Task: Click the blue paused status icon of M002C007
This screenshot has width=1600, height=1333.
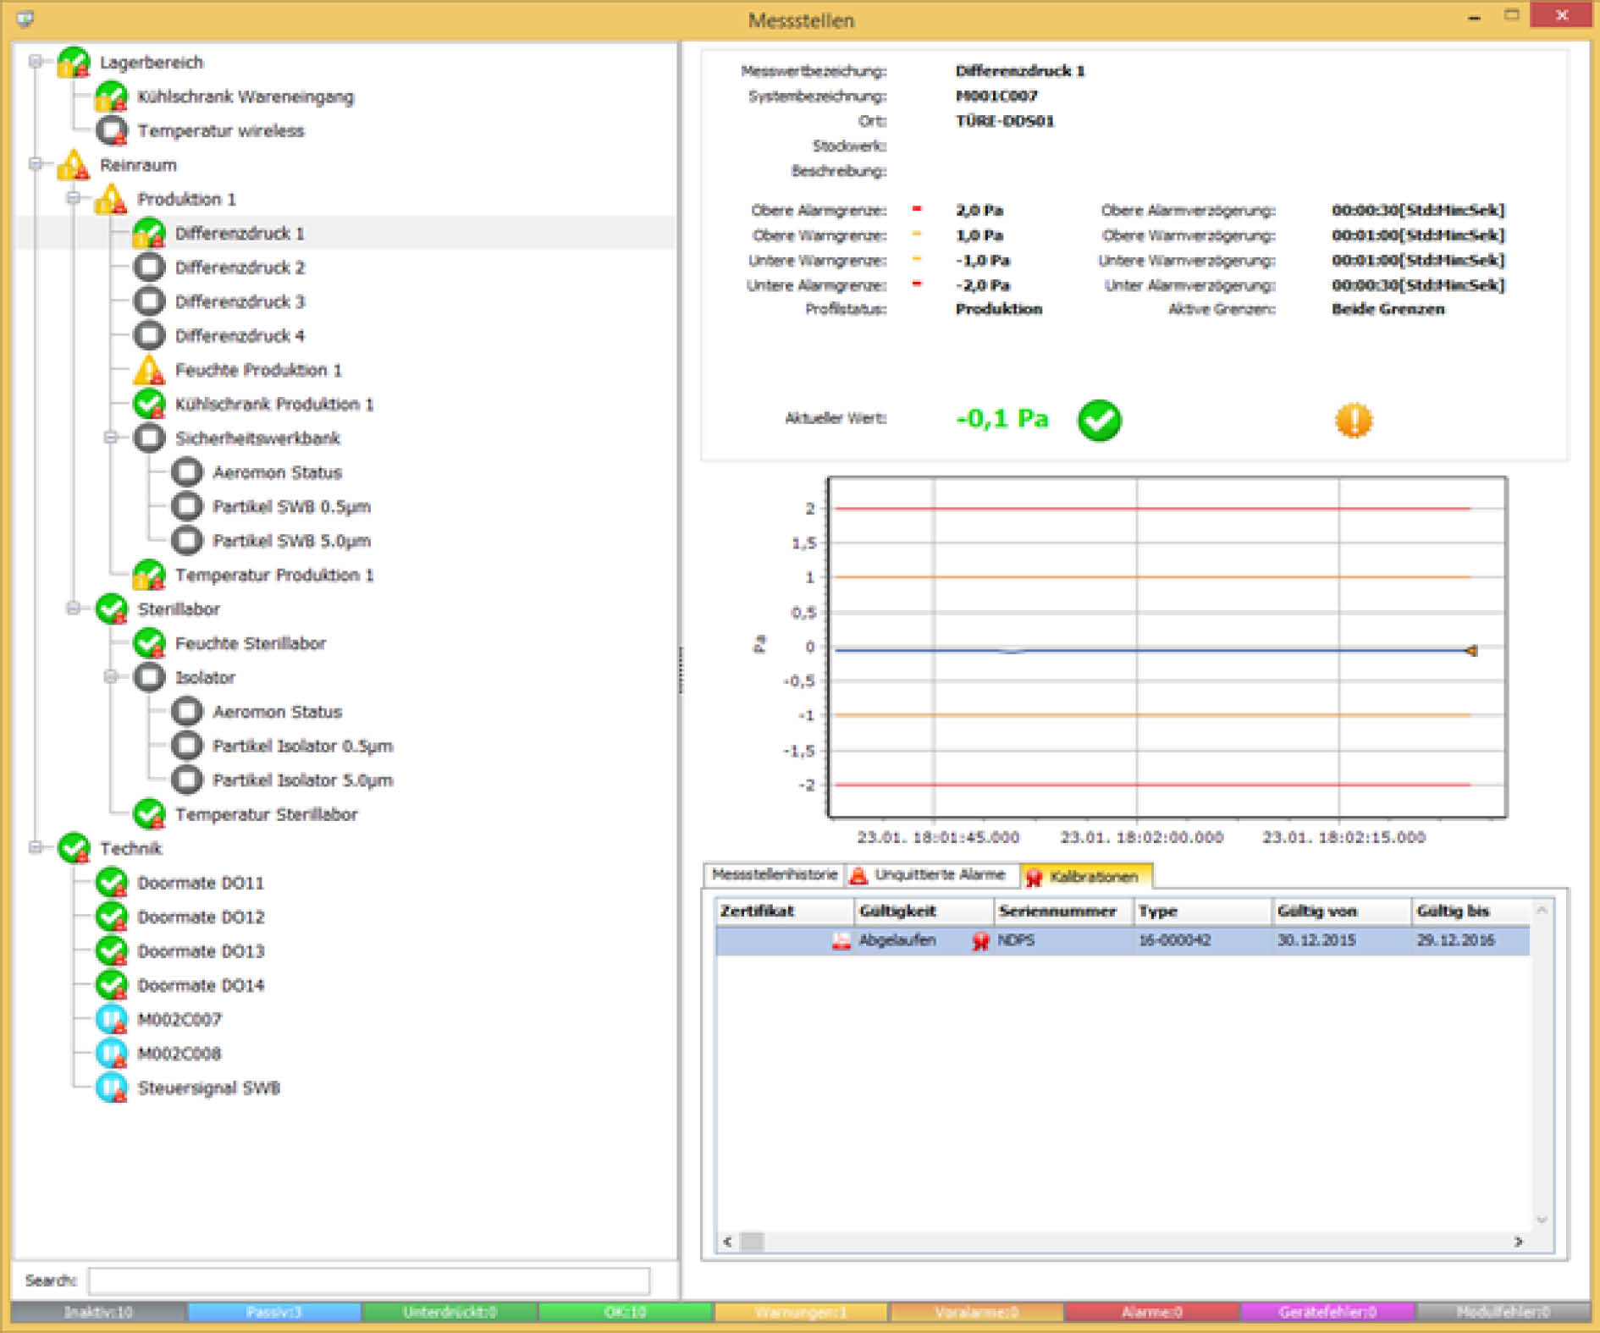Action: [111, 1019]
